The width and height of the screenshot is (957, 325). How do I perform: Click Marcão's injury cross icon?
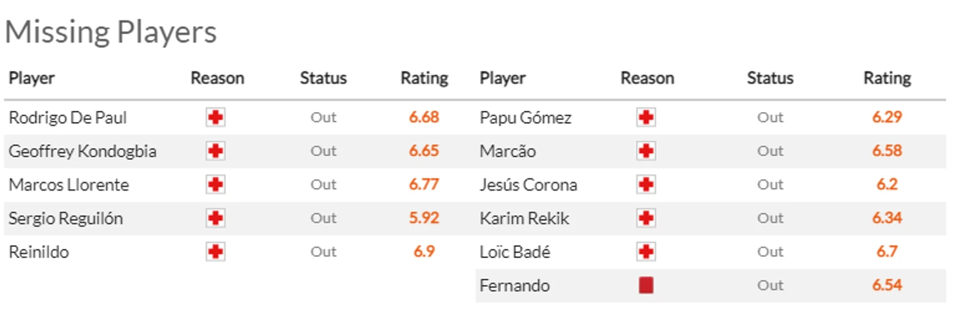[x=646, y=151]
